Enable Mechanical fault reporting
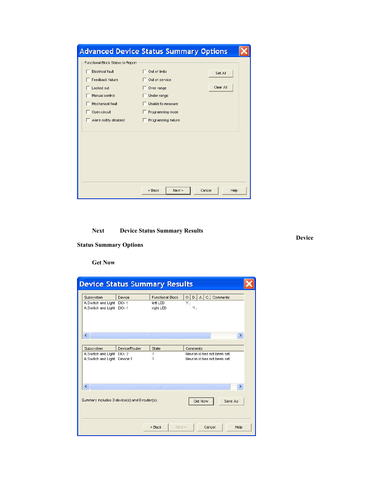 (x=88, y=104)
